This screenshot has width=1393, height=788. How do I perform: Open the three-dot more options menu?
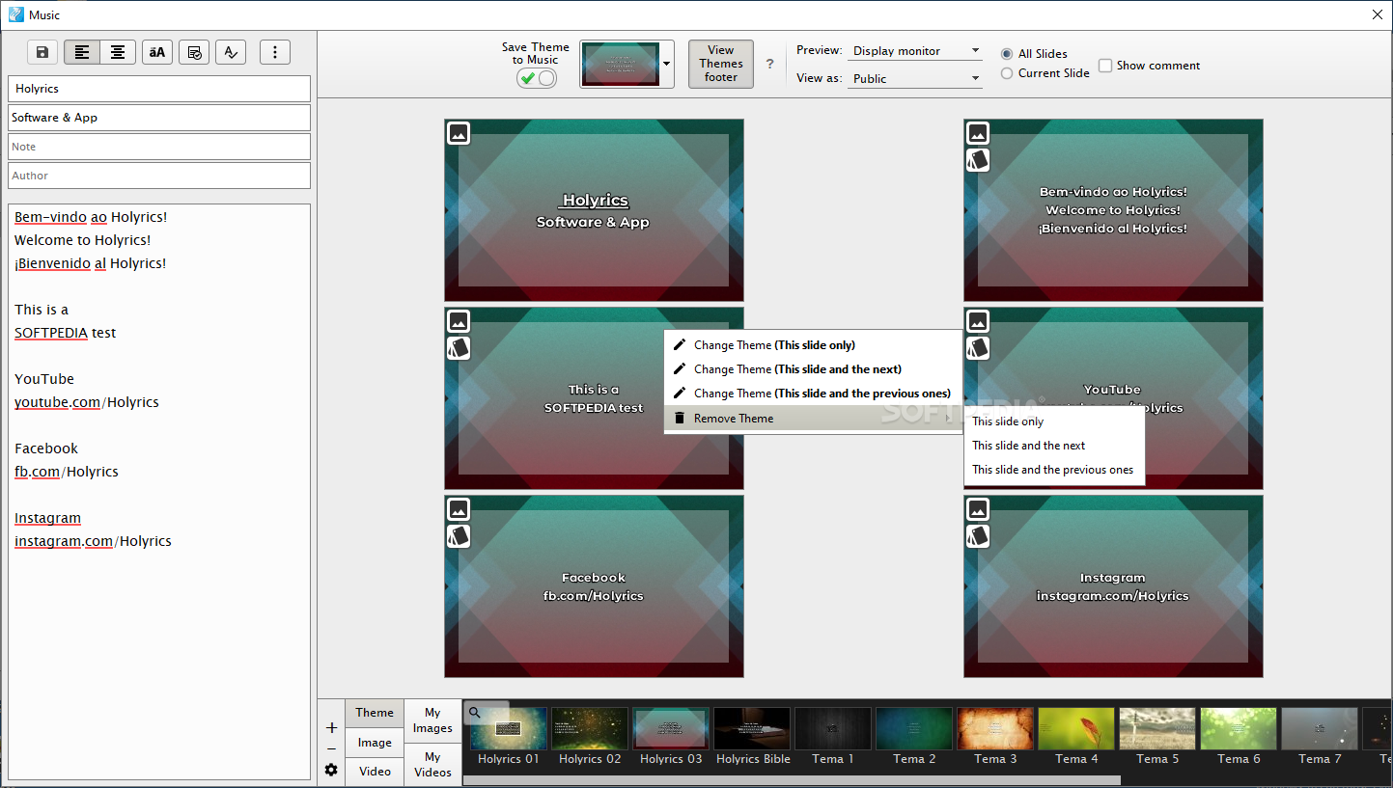pyautogui.click(x=275, y=52)
